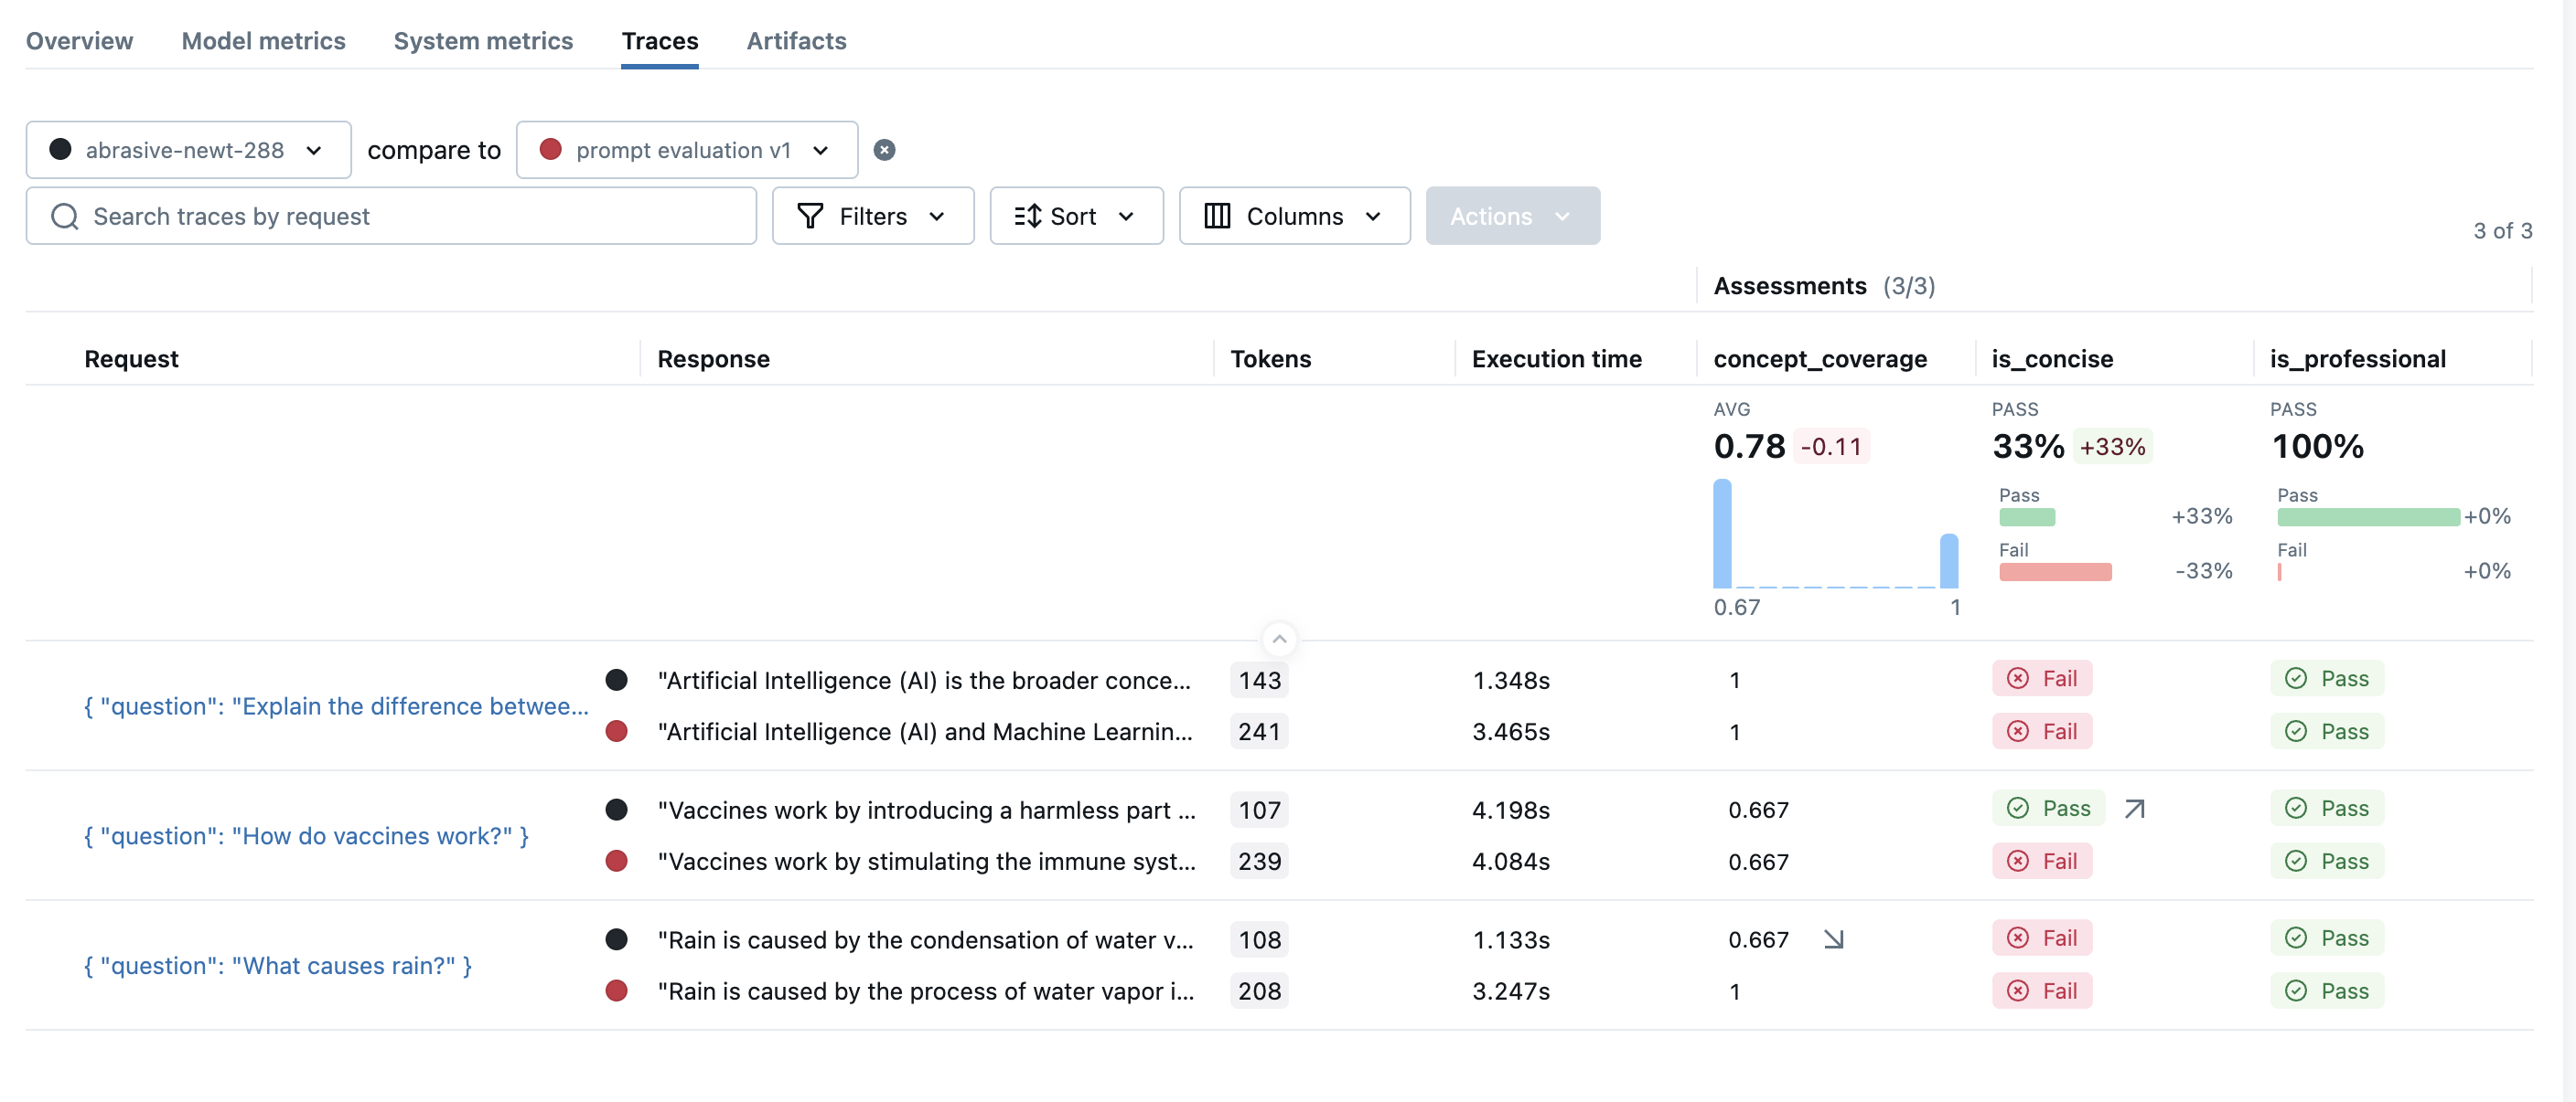Click the down-right arrow beside rain 0.667

point(1833,939)
